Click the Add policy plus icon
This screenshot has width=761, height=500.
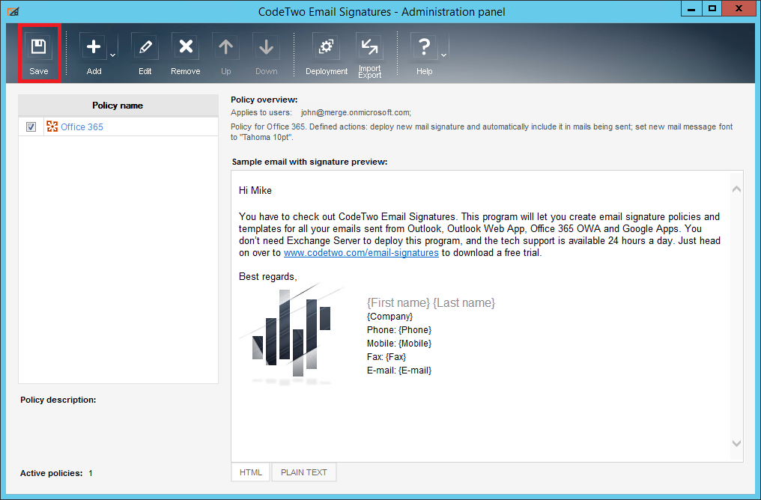tap(94, 47)
